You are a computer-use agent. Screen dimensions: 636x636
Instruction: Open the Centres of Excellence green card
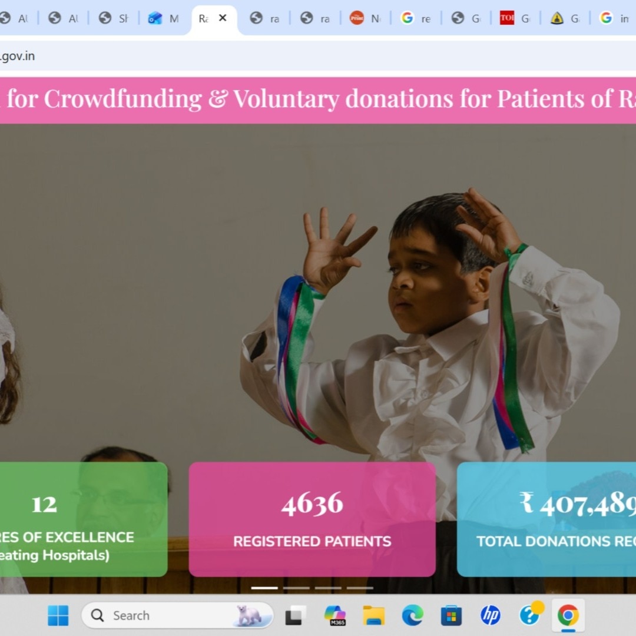(x=83, y=519)
